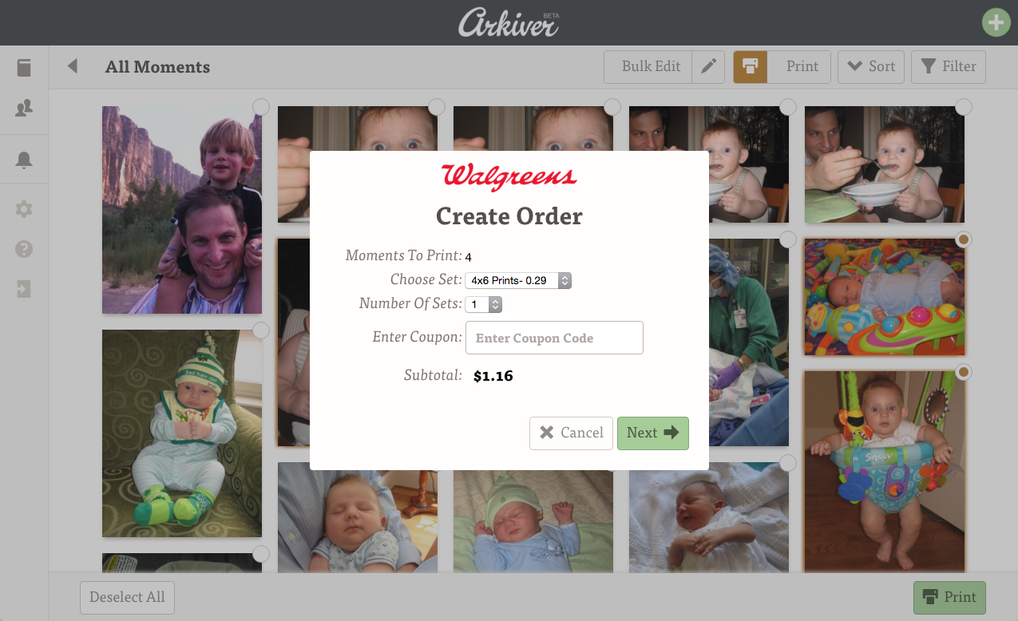This screenshot has width=1018, height=621.
Task: Click the Enter Coupon Code field
Action: click(x=554, y=338)
